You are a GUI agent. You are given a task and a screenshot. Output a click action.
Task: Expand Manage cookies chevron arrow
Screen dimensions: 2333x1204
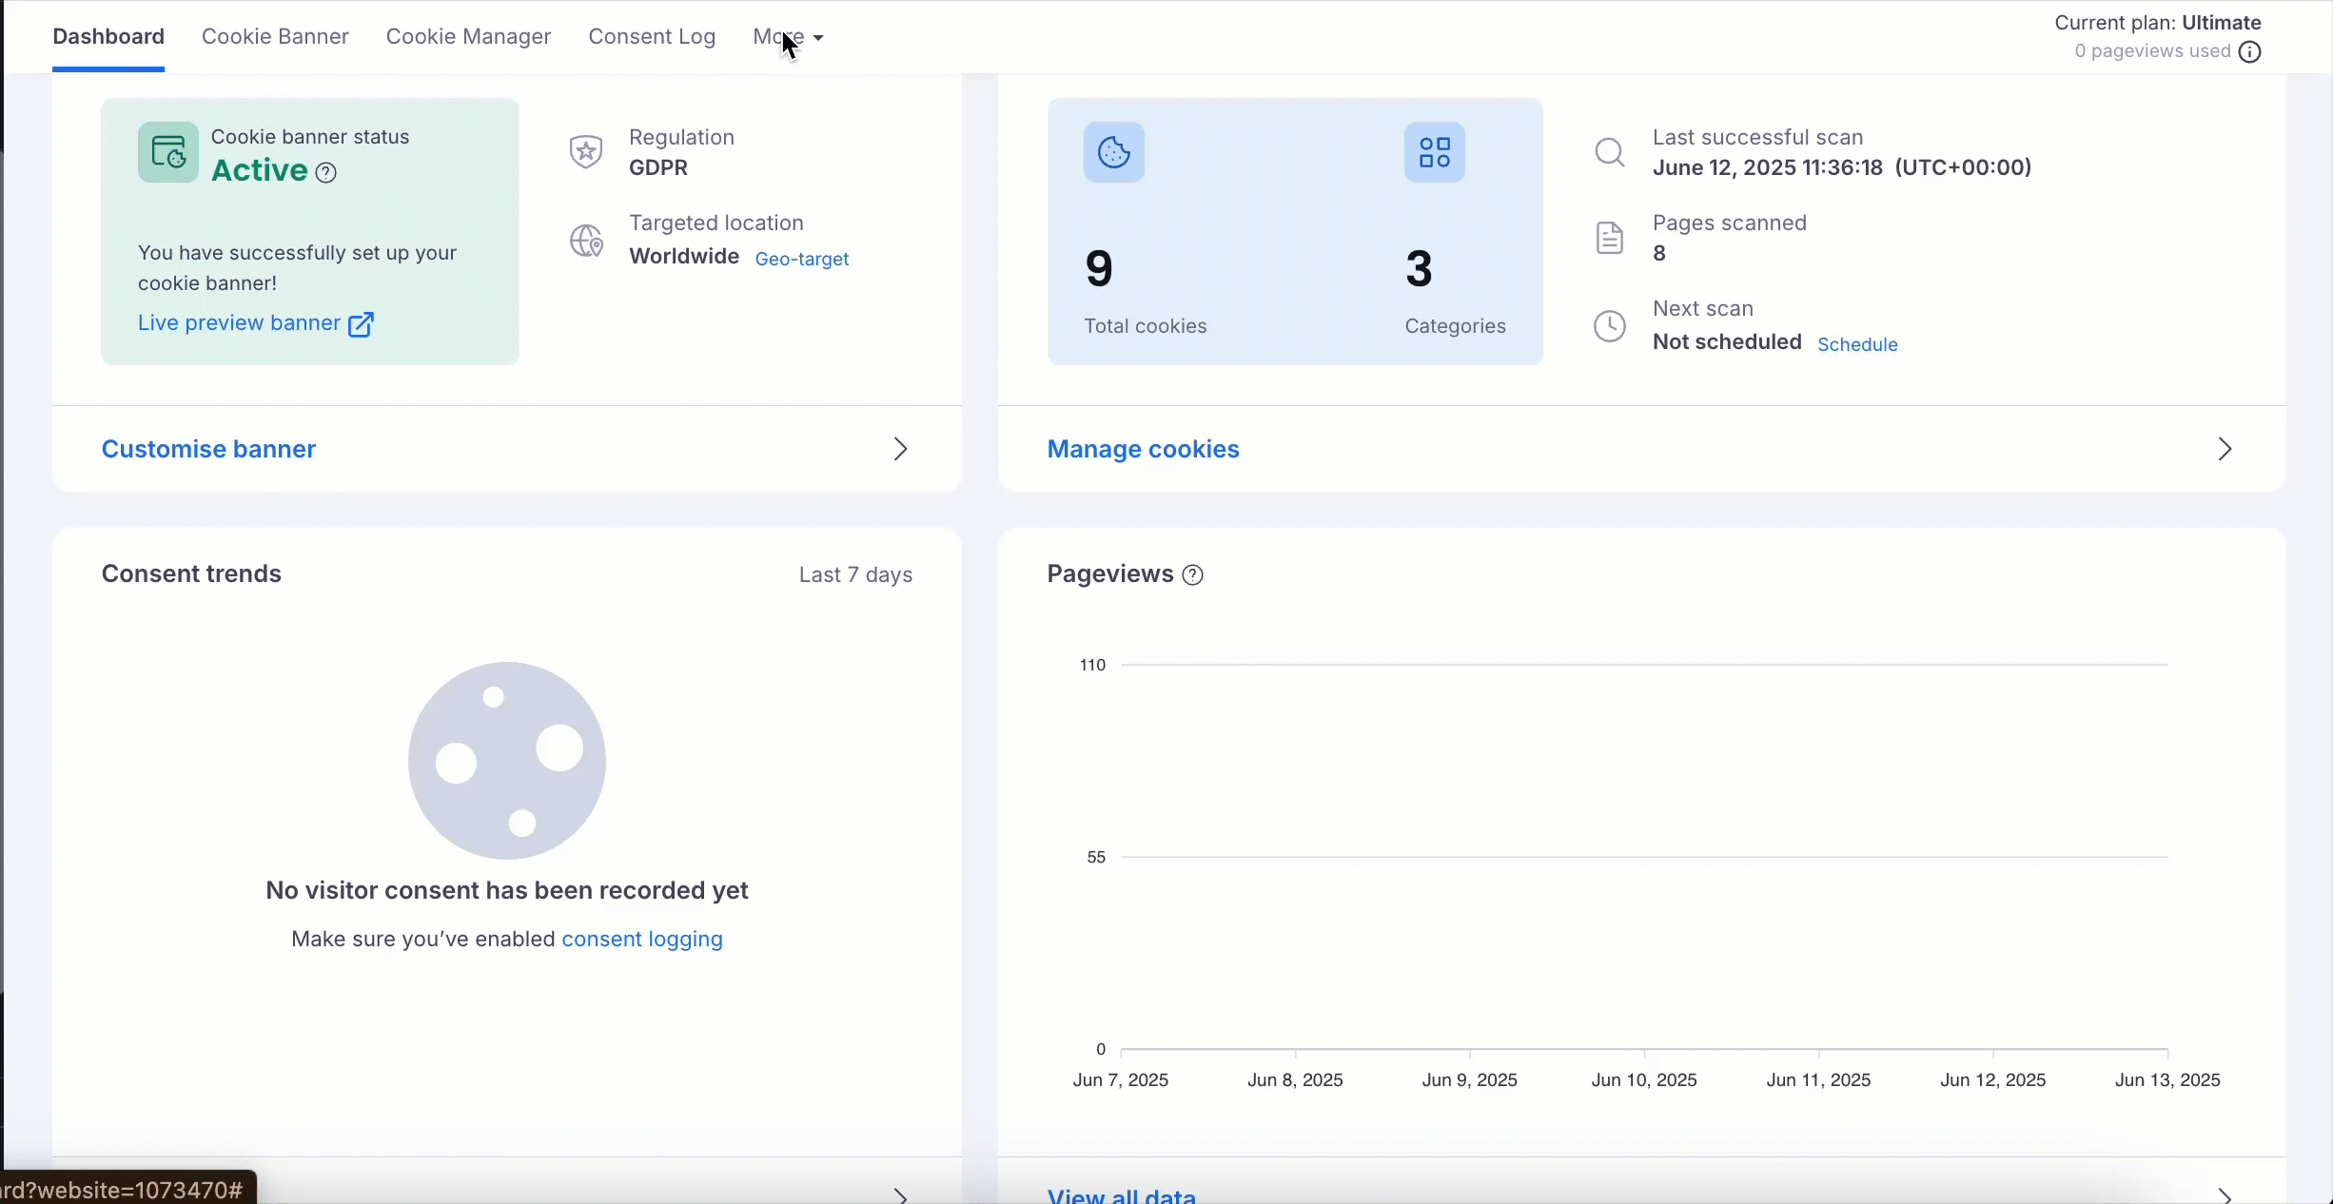(2225, 449)
